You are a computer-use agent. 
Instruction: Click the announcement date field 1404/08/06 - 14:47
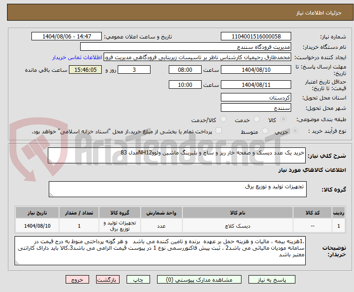[x=67, y=37]
